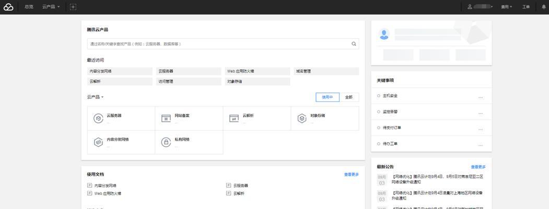Expand the 费用 billing dropdown
The image size is (549, 209).
(506, 7)
